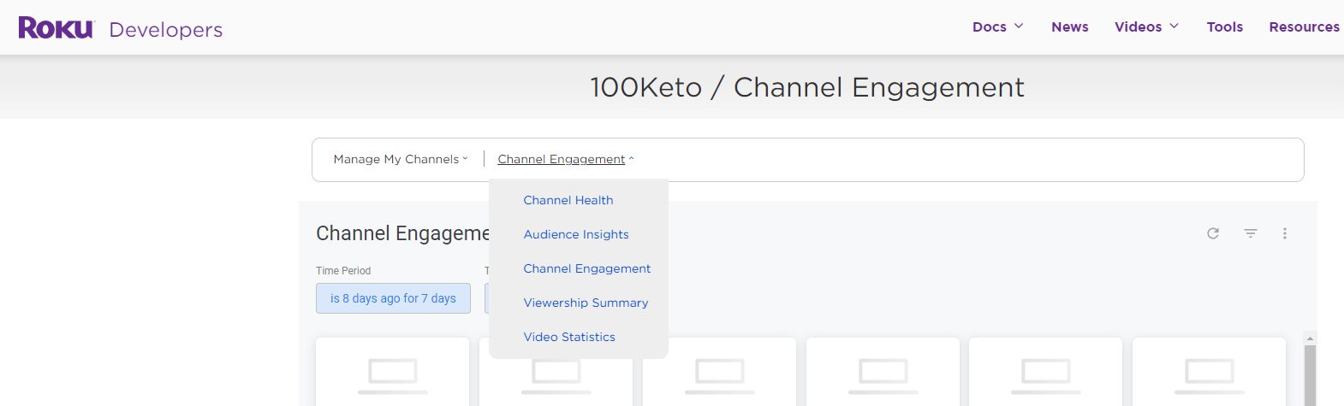The width and height of the screenshot is (1344, 406).
Task: Open the Resources navigation link
Action: coord(1304,26)
